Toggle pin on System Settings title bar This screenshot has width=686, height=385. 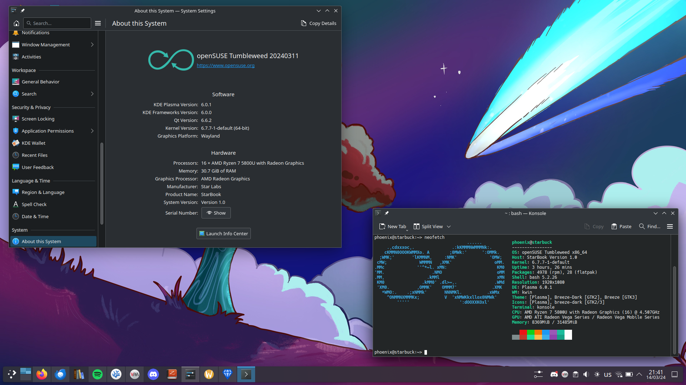(23, 11)
